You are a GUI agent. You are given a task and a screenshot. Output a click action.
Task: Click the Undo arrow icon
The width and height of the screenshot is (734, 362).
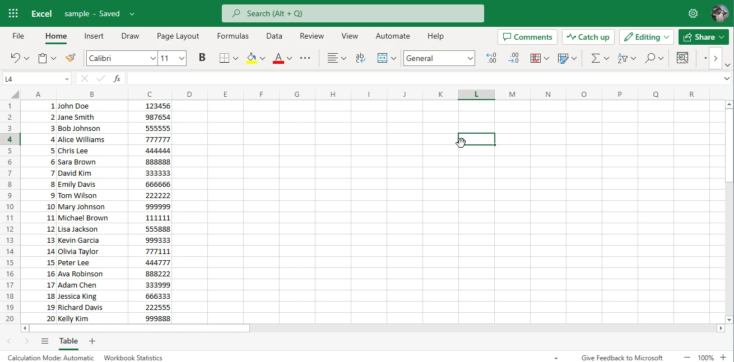[15, 58]
